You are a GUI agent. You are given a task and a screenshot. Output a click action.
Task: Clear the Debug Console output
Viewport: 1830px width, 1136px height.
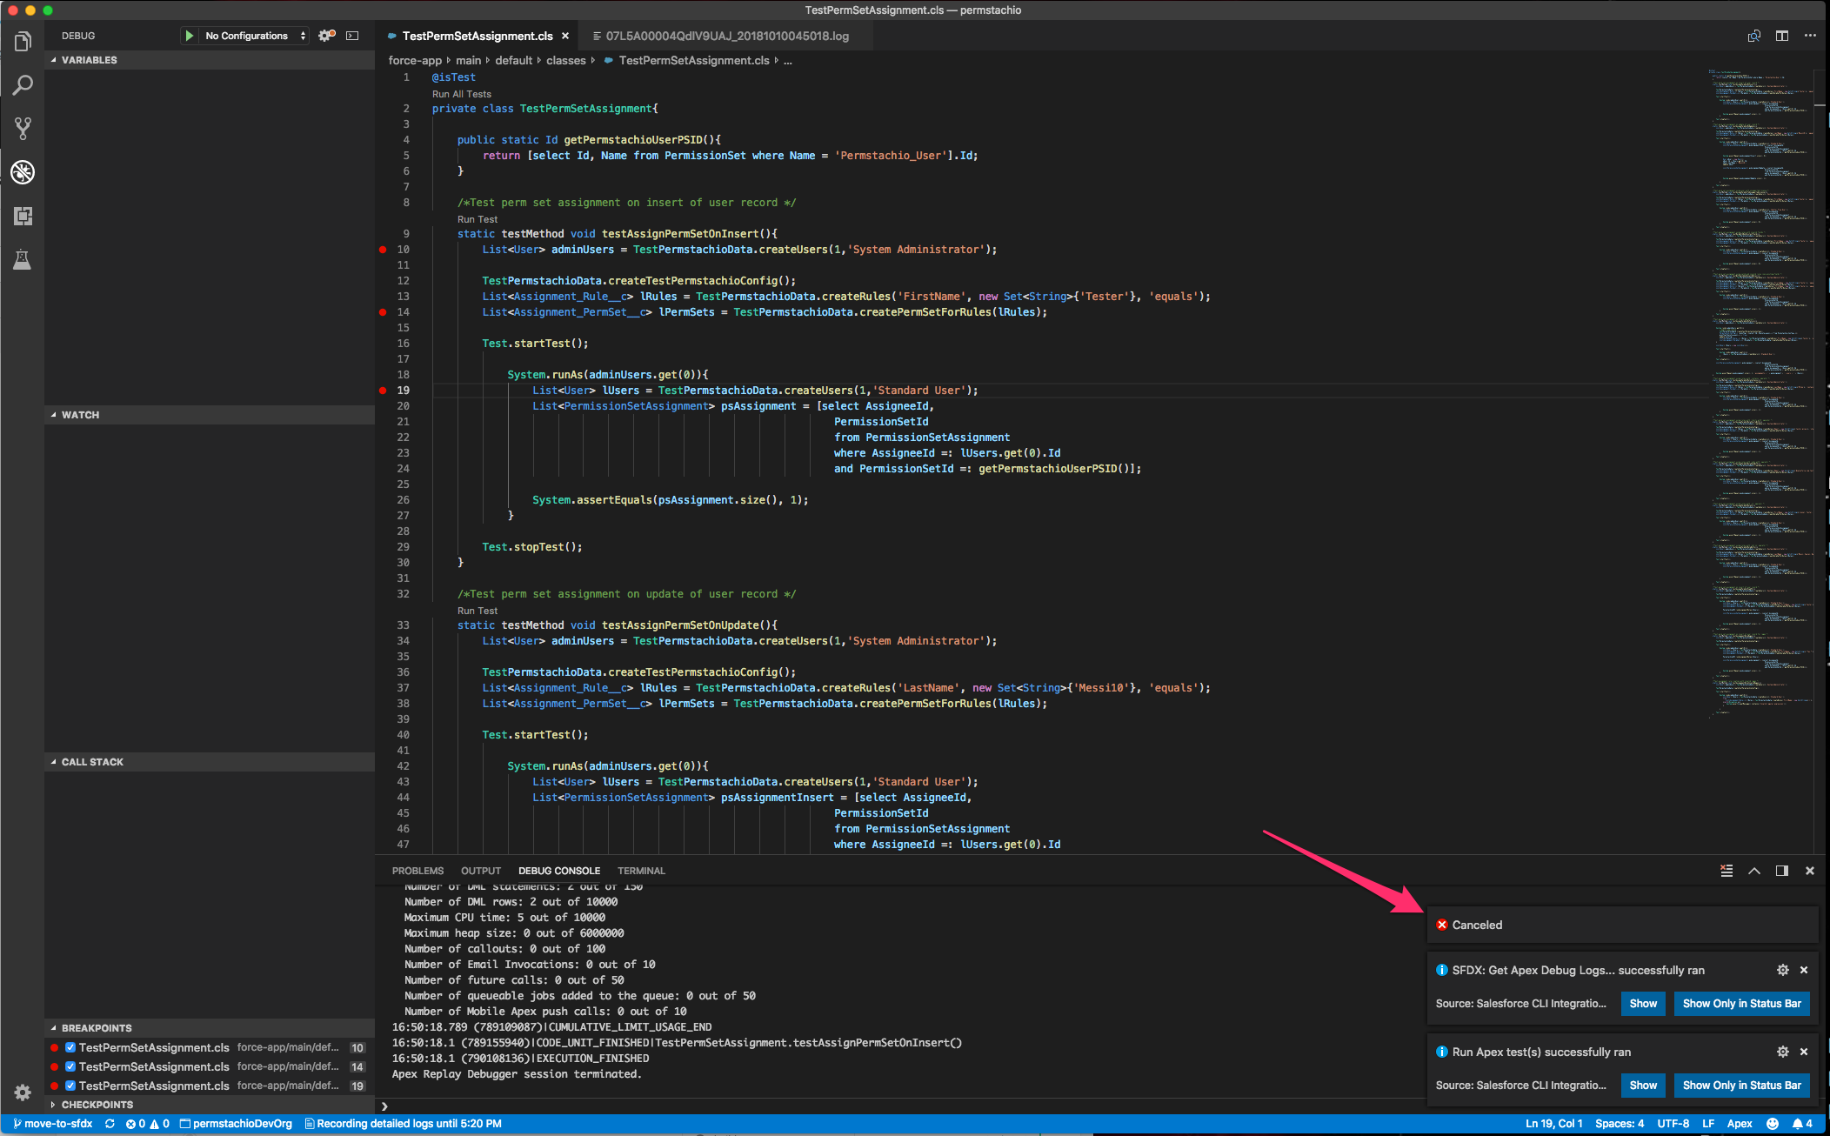(1726, 870)
